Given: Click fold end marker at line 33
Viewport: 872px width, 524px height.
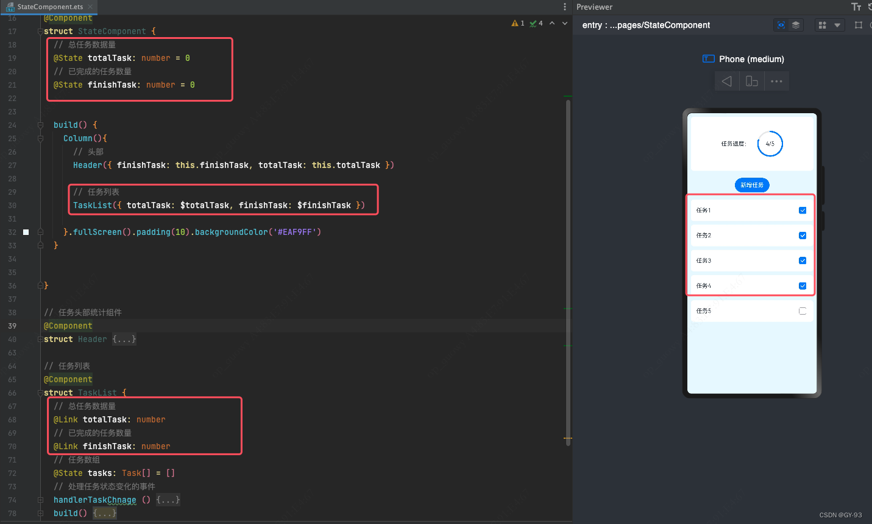Looking at the screenshot, I should pos(40,245).
